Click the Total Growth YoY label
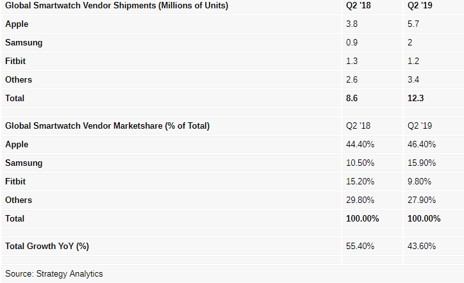Image resolution: width=464 pixels, height=283 pixels. click(47, 247)
